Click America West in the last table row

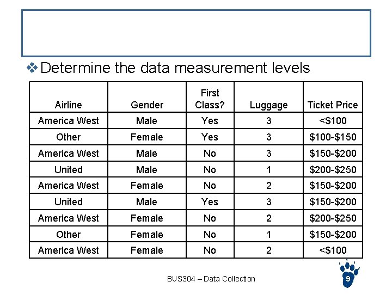[69, 250]
